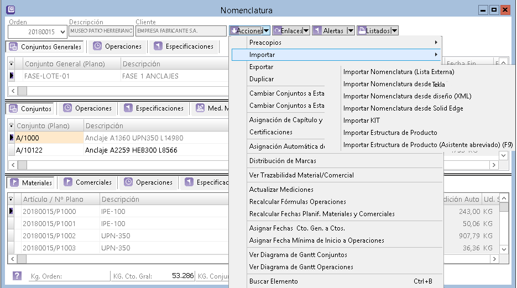Click the Cliente field Empresa Fabricante

click(x=180, y=32)
